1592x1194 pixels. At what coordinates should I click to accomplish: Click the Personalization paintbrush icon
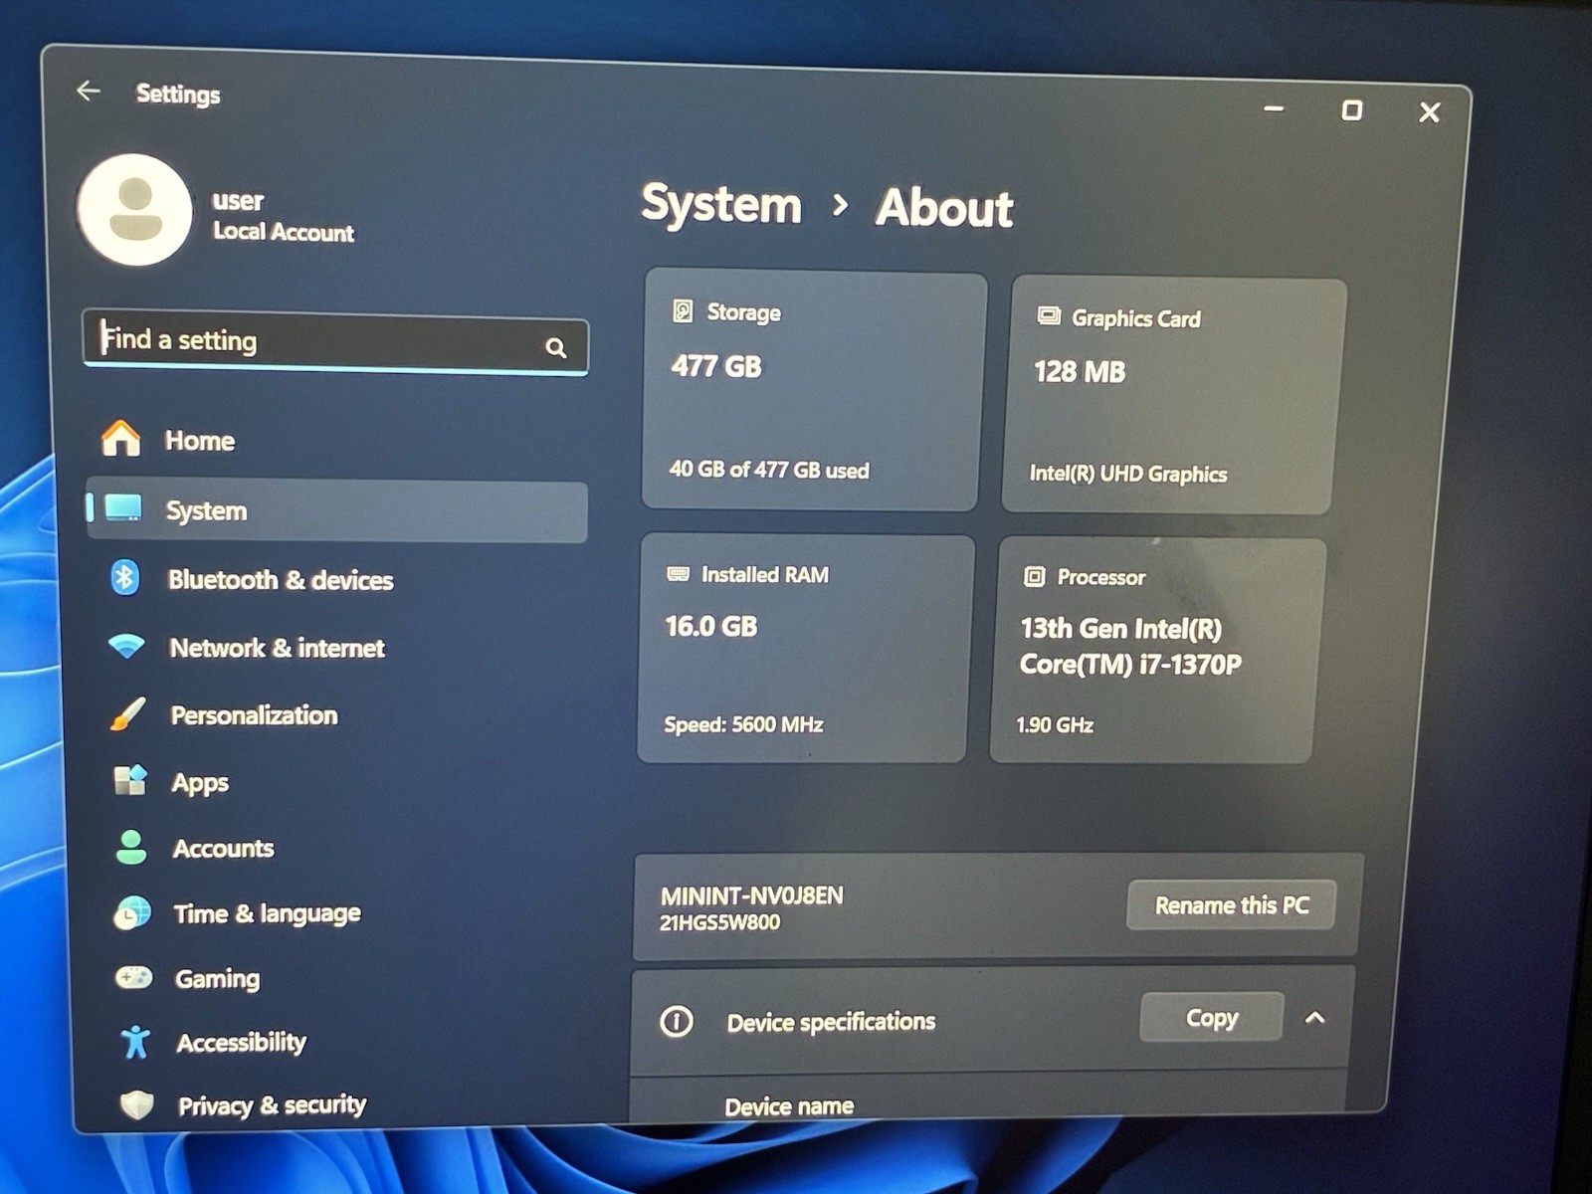click(127, 713)
